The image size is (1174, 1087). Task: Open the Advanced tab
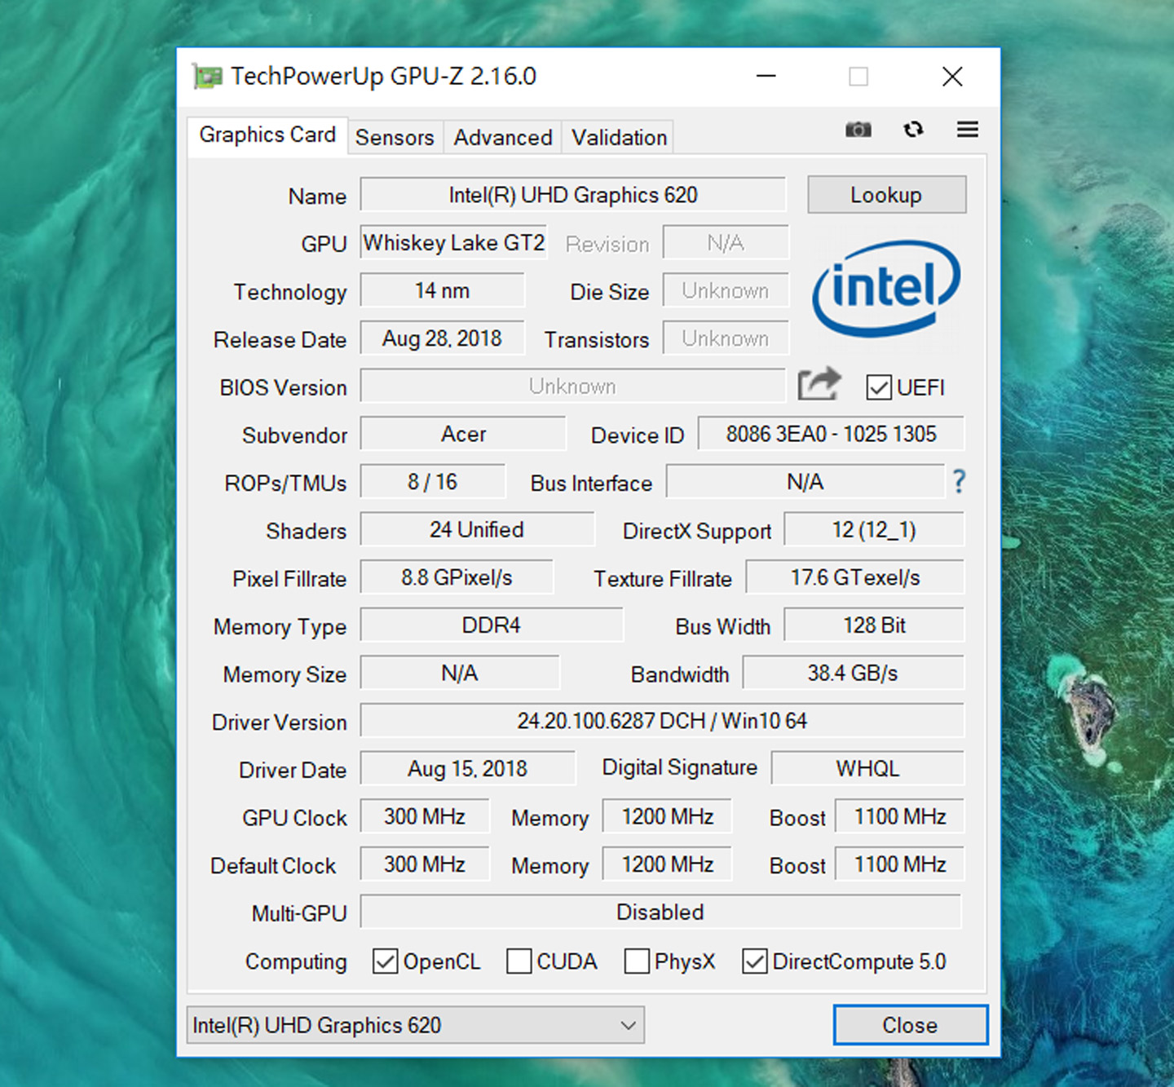[502, 137]
